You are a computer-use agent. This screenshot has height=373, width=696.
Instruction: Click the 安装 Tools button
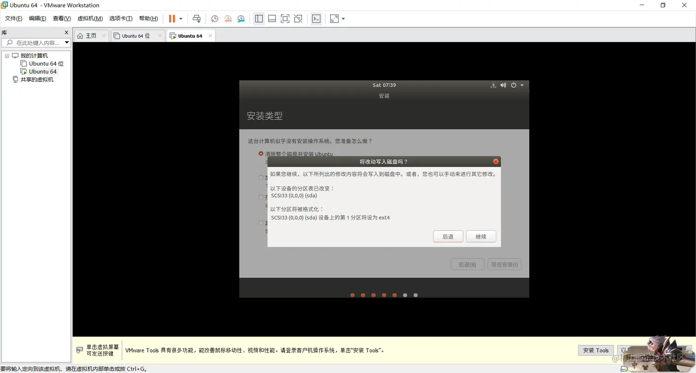(x=596, y=350)
